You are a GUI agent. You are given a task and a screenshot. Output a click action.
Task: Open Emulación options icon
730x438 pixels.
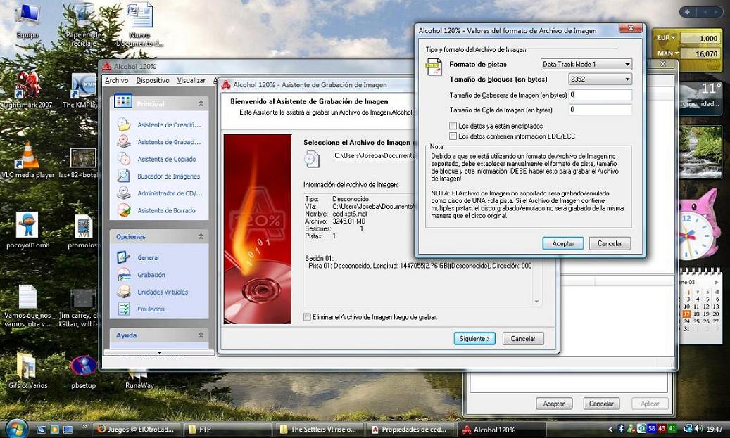pos(124,309)
